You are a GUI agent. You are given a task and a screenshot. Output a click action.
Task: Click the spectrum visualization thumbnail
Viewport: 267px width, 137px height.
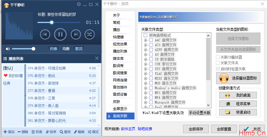(19, 26)
